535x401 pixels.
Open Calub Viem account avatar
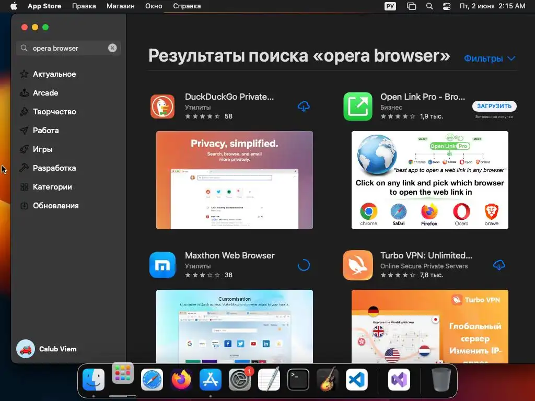pos(26,349)
